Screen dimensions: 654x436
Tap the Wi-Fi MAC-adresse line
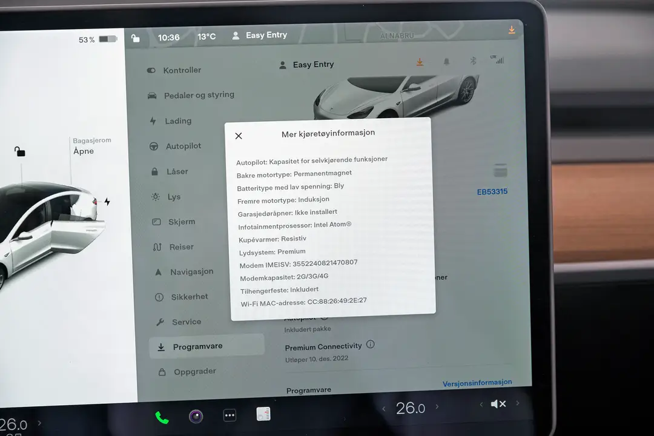(x=303, y=302)
